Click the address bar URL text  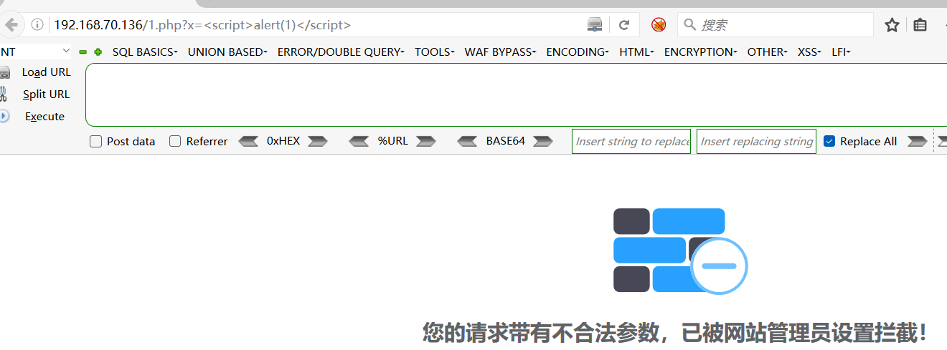coord(202,25)
